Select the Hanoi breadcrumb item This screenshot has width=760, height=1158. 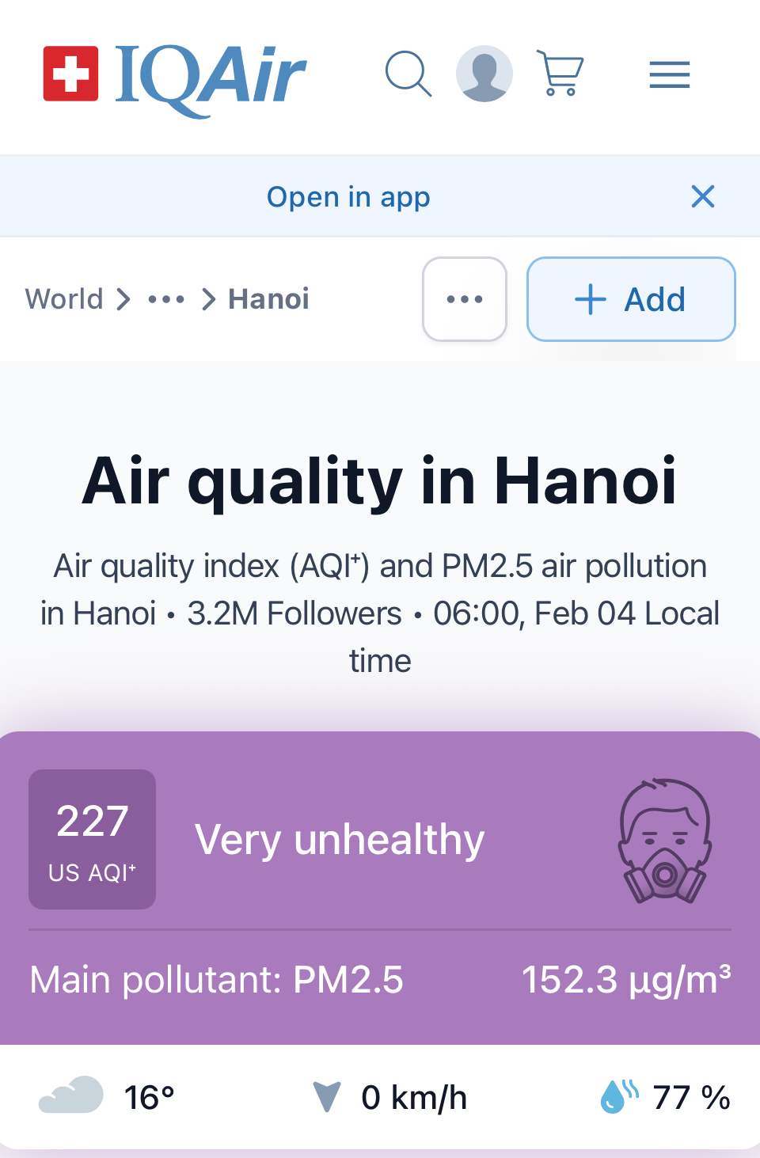(268, 299)
